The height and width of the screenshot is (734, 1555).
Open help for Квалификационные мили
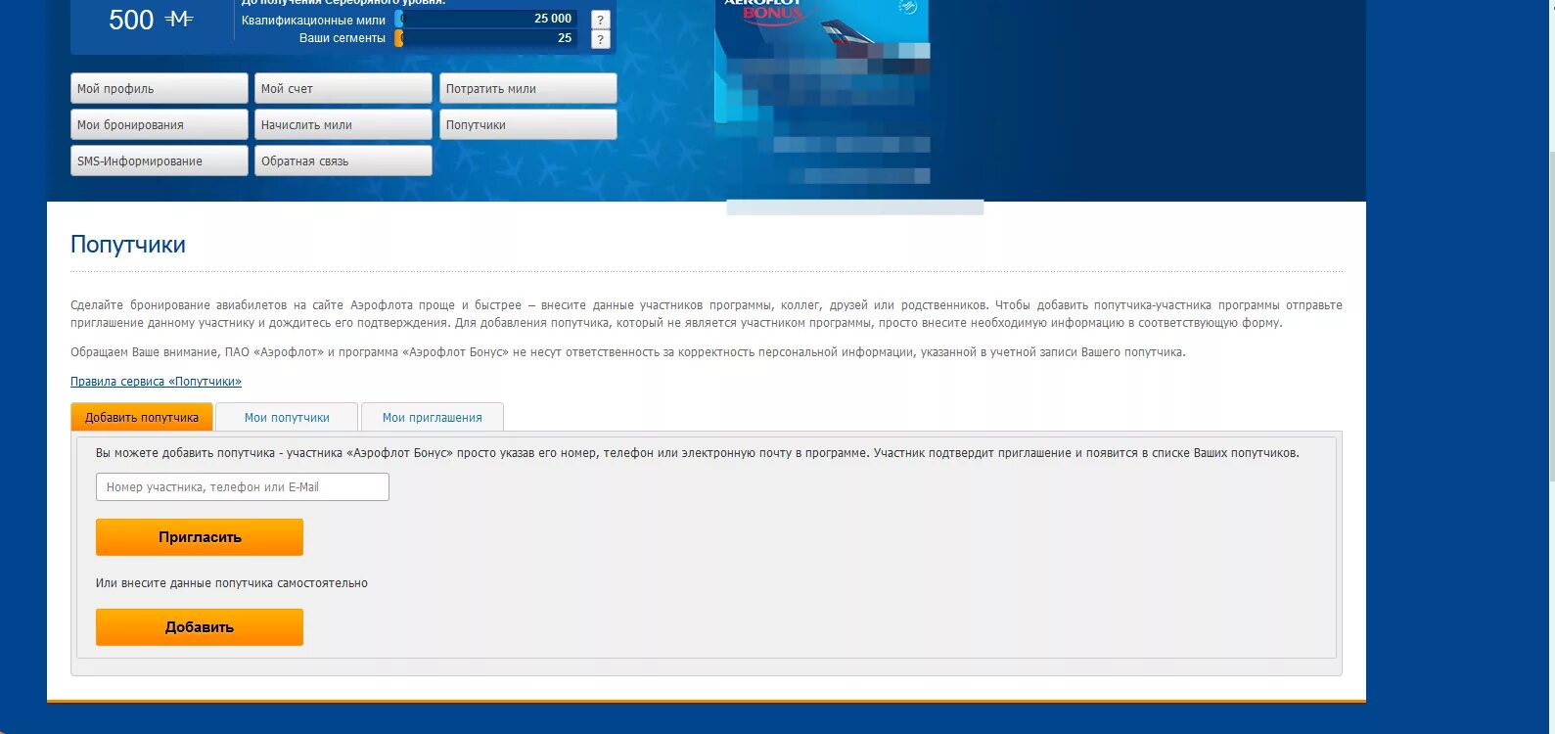click(601, 20)
